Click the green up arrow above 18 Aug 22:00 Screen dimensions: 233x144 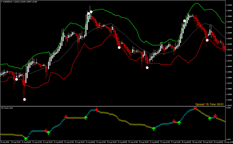(210, 118)
